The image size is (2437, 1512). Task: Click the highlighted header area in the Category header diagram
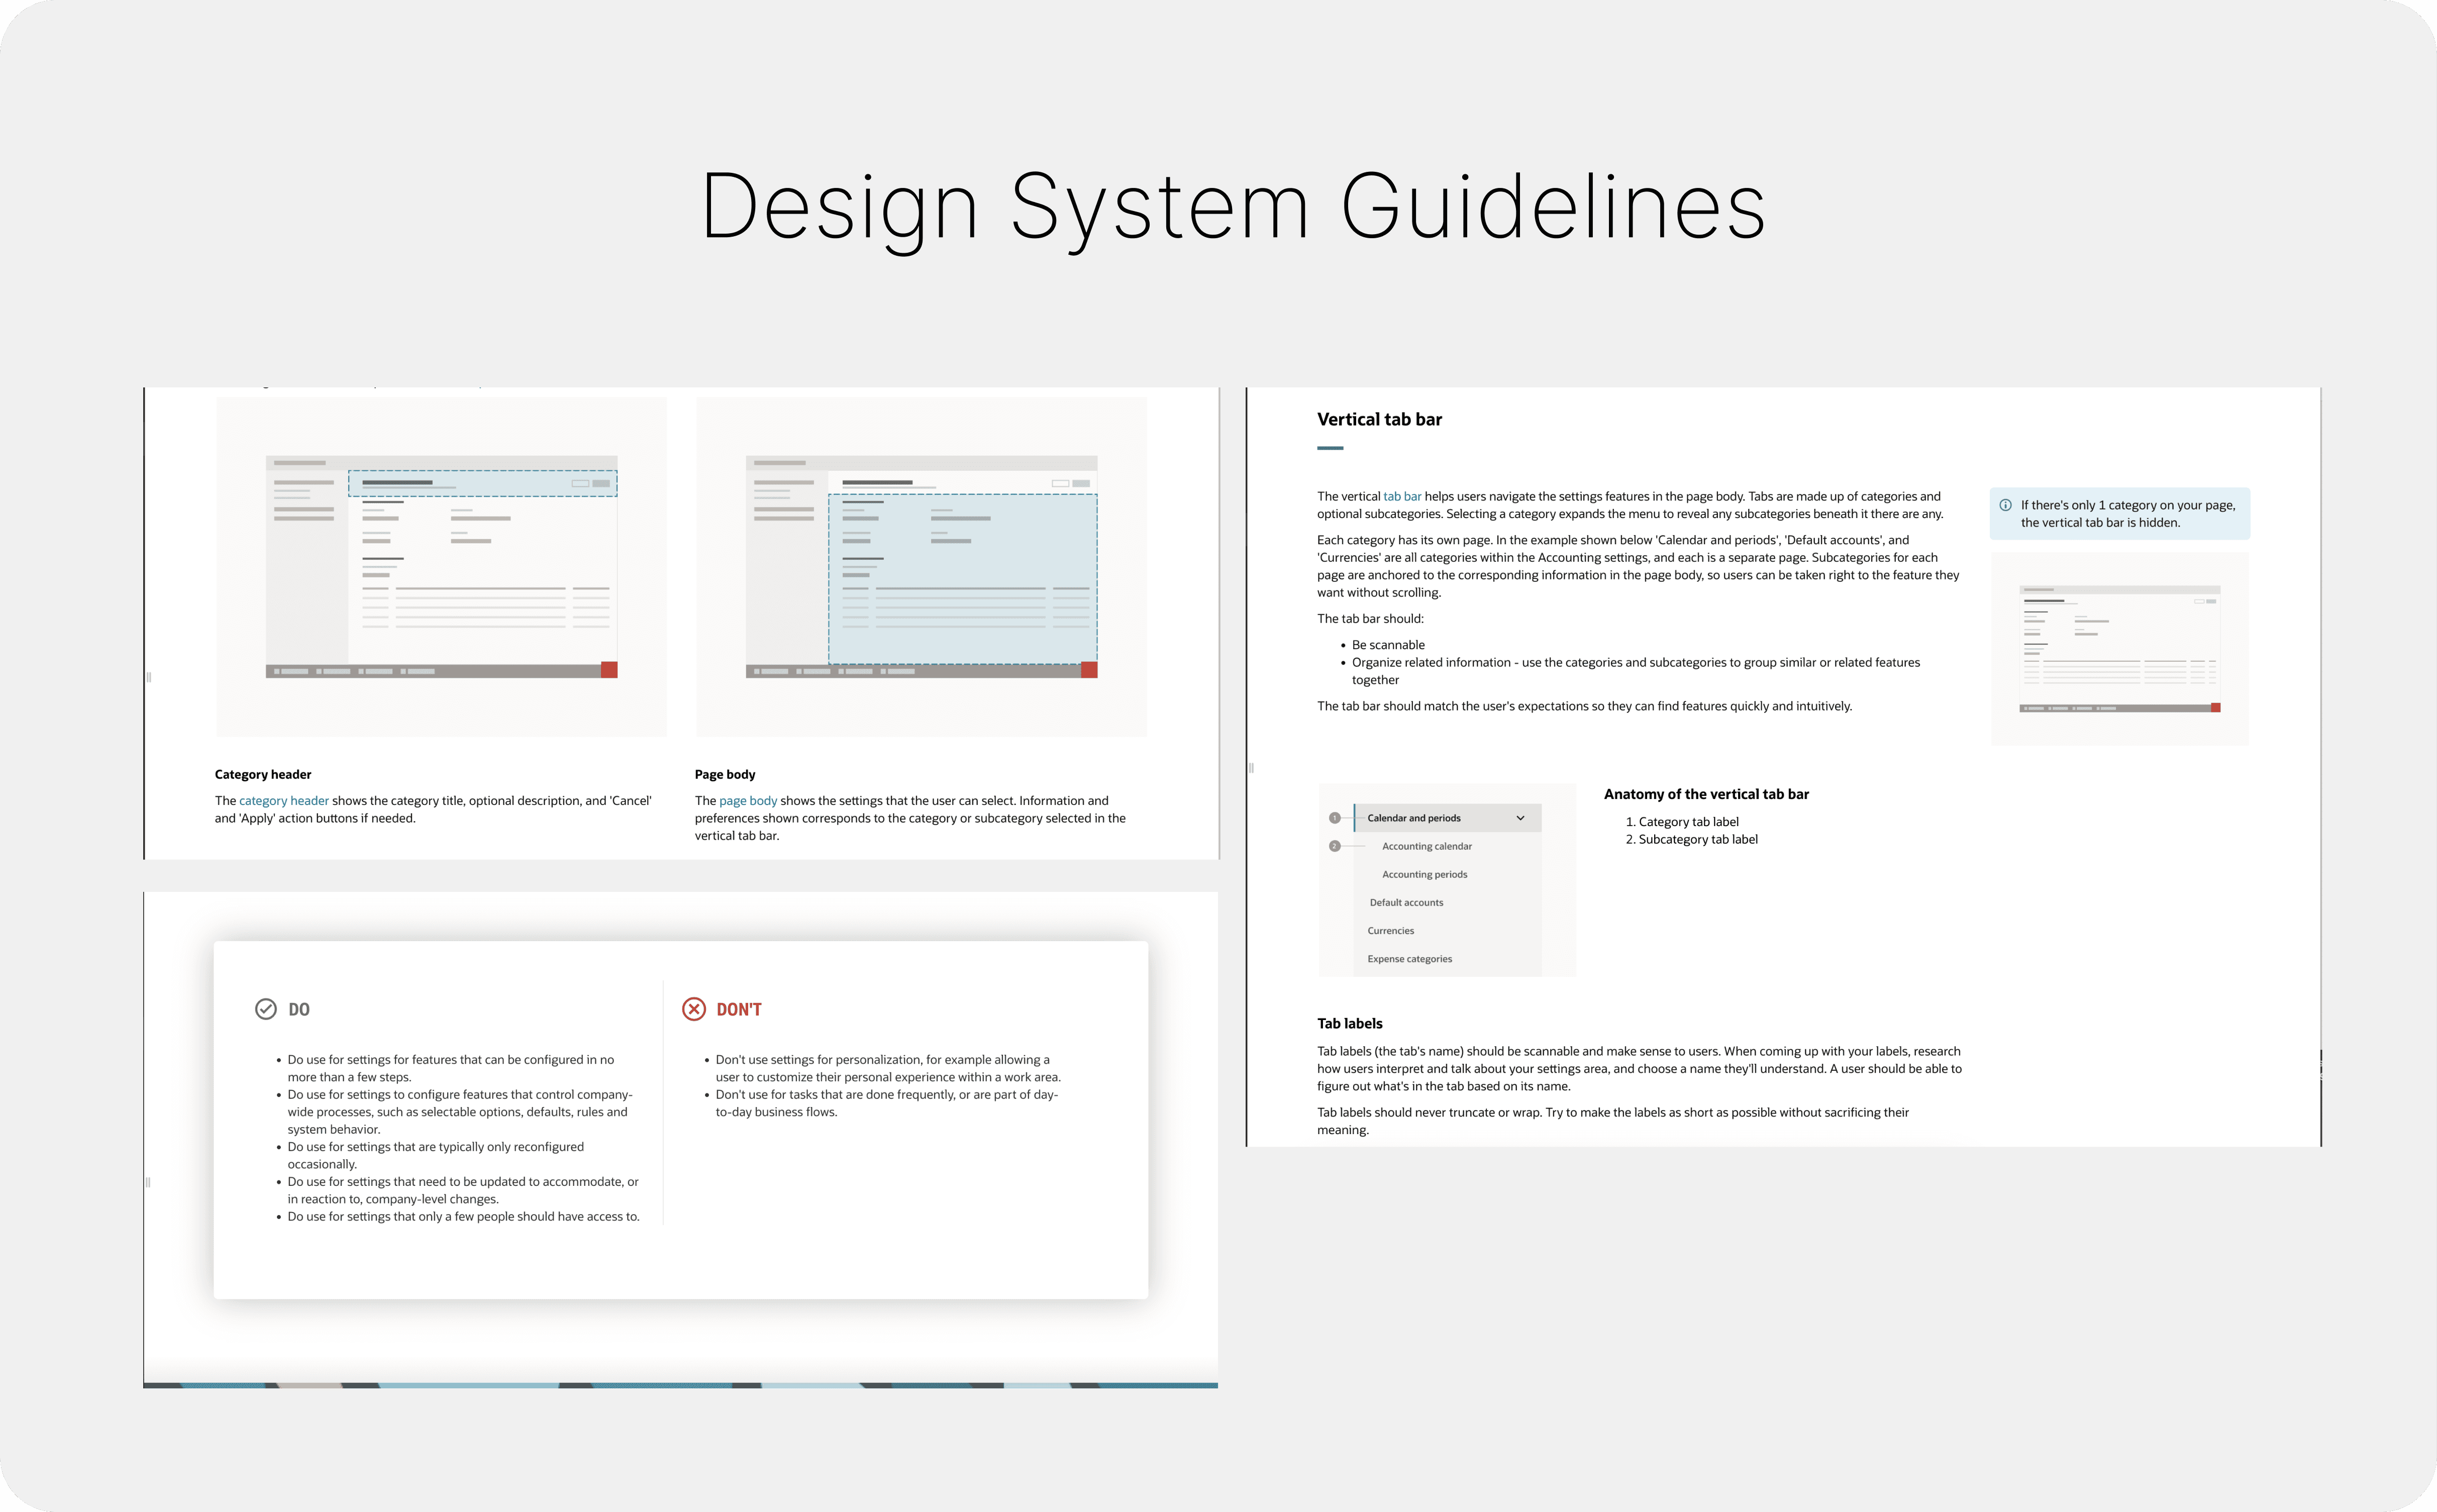click(x=482, y=483)
